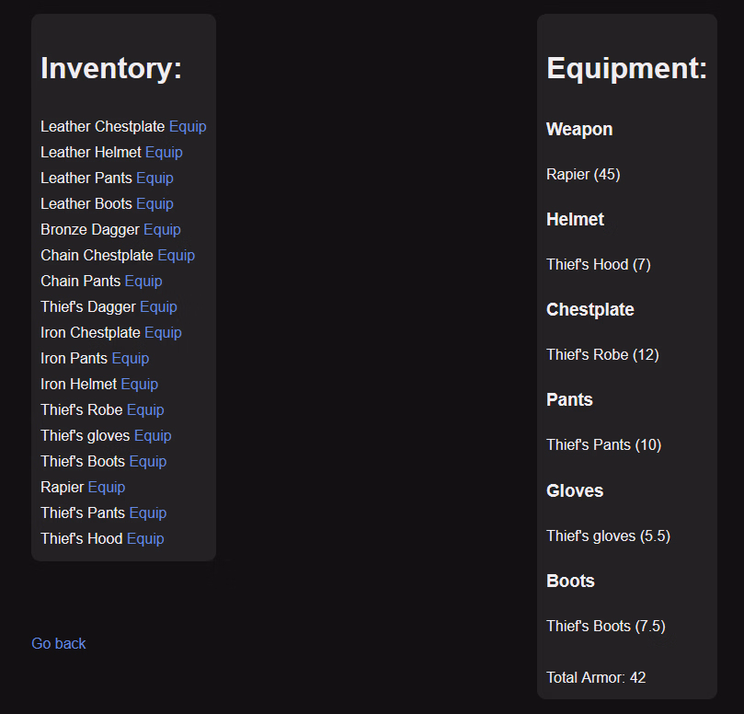Screen dimensions: 744x714
Task: Click Equip next to Leather Pants
Action: pos(155,178)
